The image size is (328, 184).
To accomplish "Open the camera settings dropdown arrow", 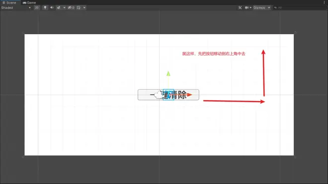I will pos(250,8).
